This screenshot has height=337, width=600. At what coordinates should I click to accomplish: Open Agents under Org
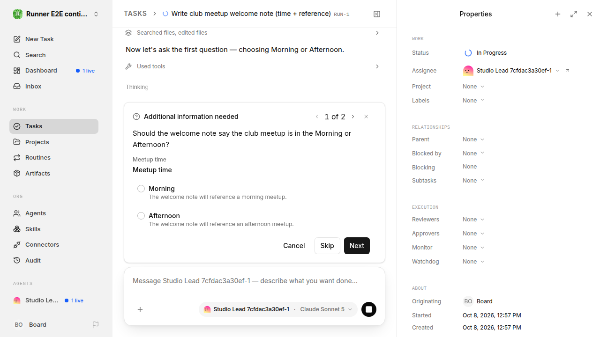point(54,213)
